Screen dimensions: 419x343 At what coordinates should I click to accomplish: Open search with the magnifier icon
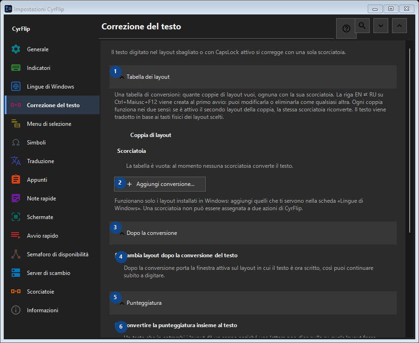pos(362,26)
